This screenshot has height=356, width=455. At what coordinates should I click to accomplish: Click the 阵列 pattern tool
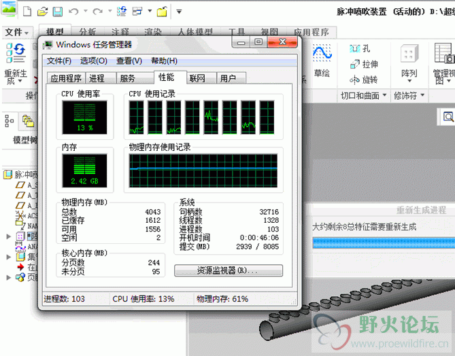click(x=409, y=63)
